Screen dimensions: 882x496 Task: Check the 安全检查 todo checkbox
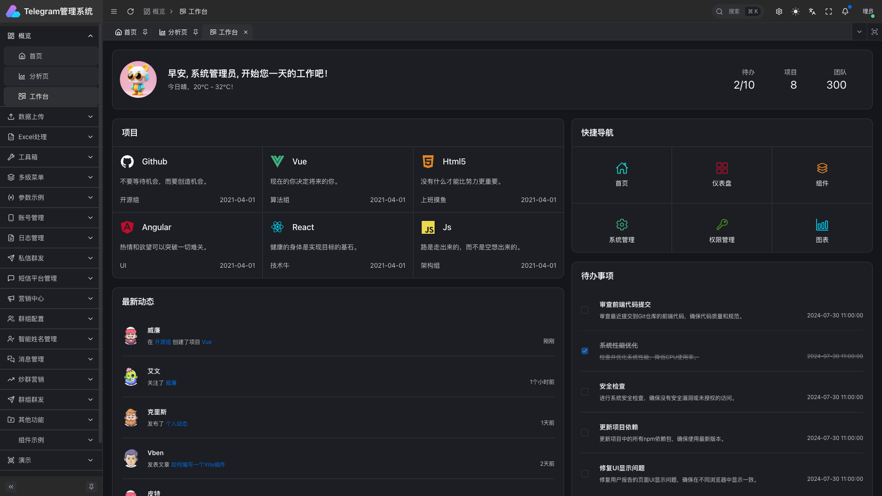click(585, 392)
